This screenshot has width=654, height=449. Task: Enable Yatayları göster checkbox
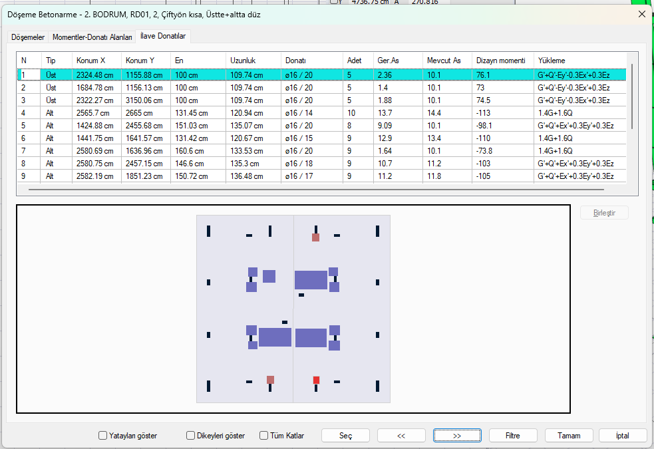click(102, 435)
